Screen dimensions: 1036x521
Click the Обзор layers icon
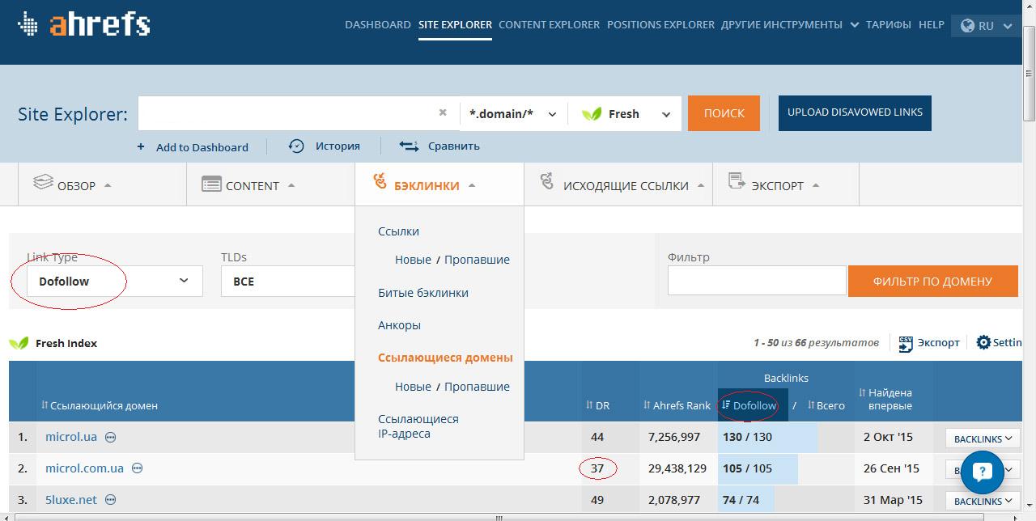coord(43,183)
